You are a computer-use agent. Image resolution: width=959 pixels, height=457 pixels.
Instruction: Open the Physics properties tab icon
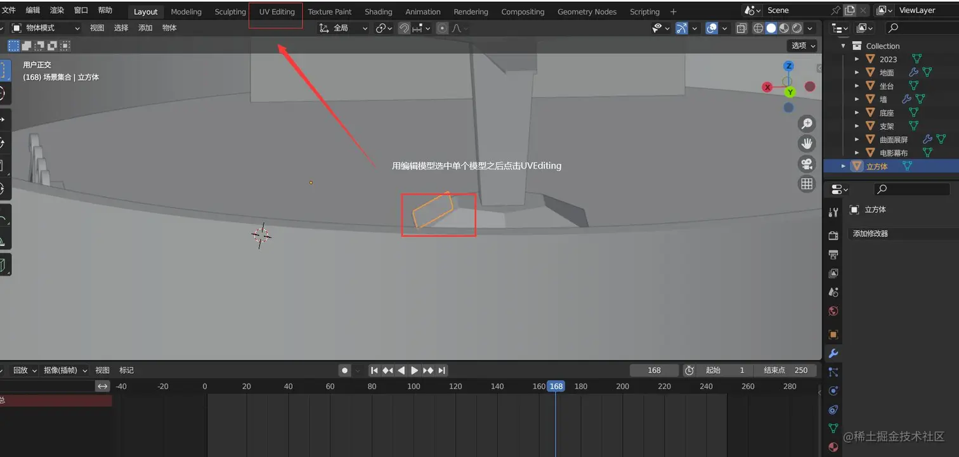pyautogui.click(x=833, y=391)
